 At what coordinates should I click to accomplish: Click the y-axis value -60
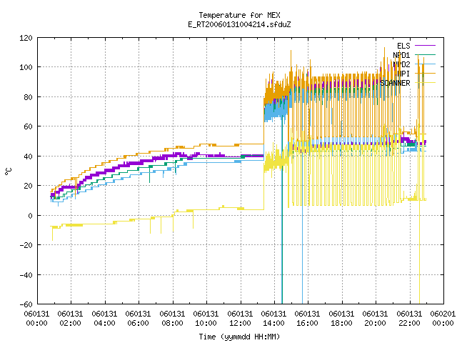(x=26, y=304)
